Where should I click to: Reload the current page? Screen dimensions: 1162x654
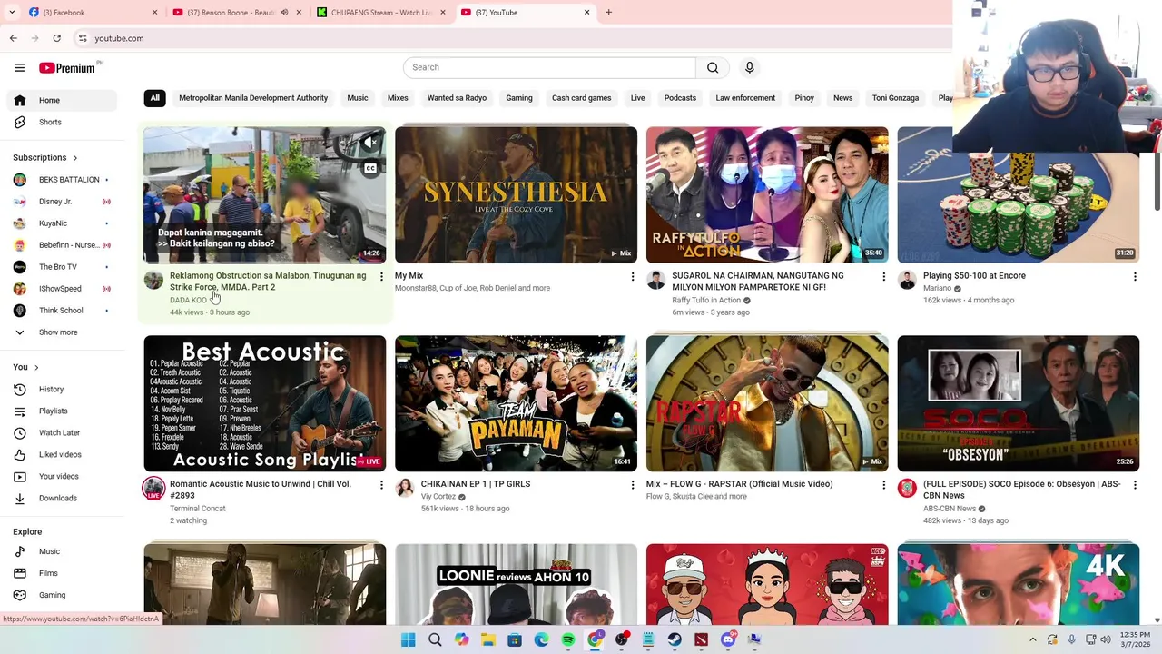pyautogui.click(x=56, y=38)
